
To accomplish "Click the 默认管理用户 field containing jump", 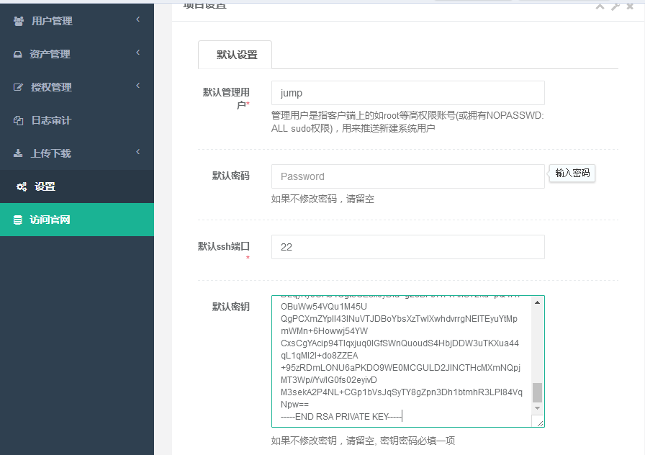I will [x=407, y=93].
